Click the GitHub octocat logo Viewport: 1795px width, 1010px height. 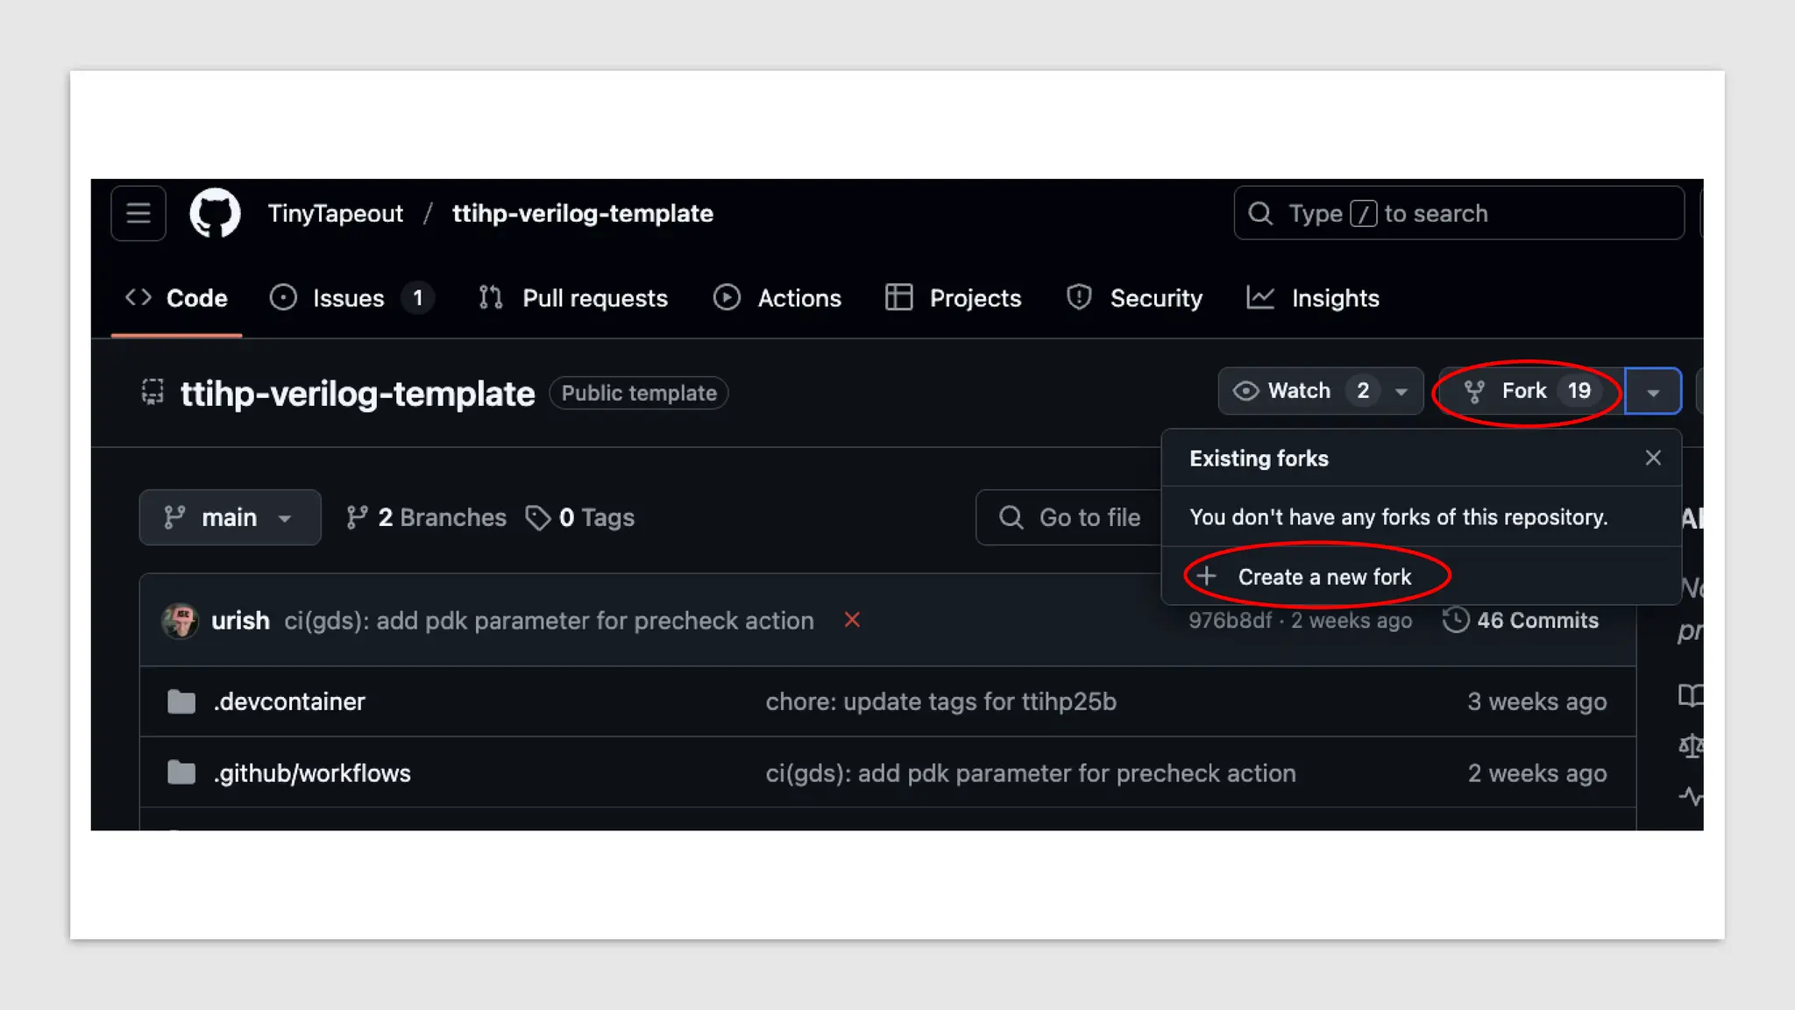click(x=215, y=213)
